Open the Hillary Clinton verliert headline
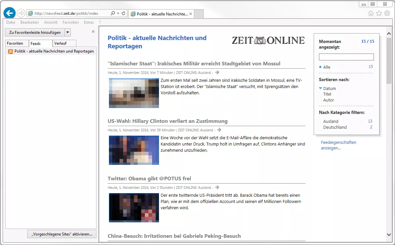395x245 pixels. (x=168, y=121)
